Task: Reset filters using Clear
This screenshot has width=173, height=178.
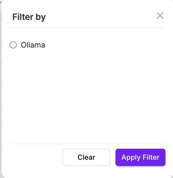Action: coord(86,157)
